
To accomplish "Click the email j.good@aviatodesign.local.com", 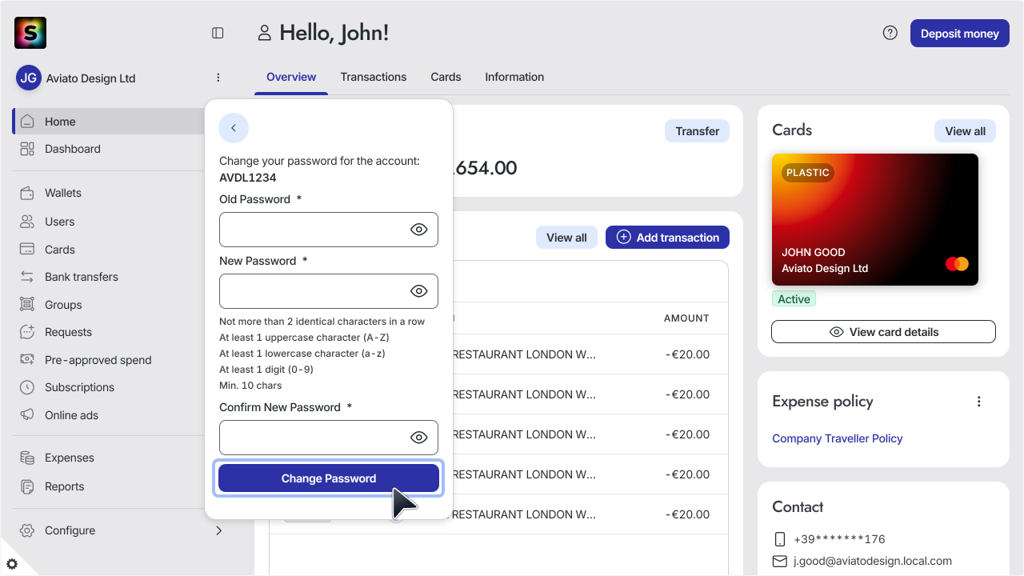I will (873, 561).
